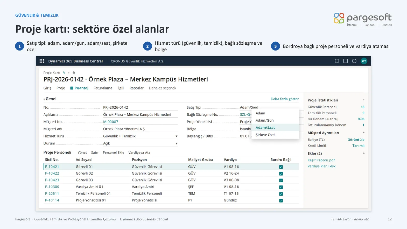Click the circle icon next to OY avatar

pyautogui.click(x=354, y=61)
